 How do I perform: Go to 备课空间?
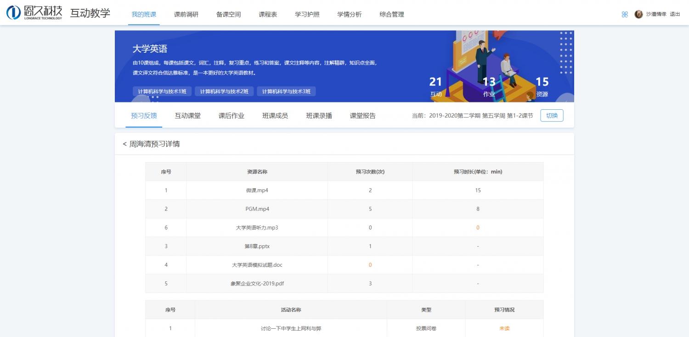228,14
